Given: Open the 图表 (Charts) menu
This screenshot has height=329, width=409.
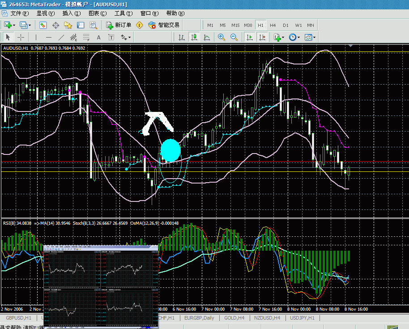Looking at the screenshot, I should click(97, 13).
